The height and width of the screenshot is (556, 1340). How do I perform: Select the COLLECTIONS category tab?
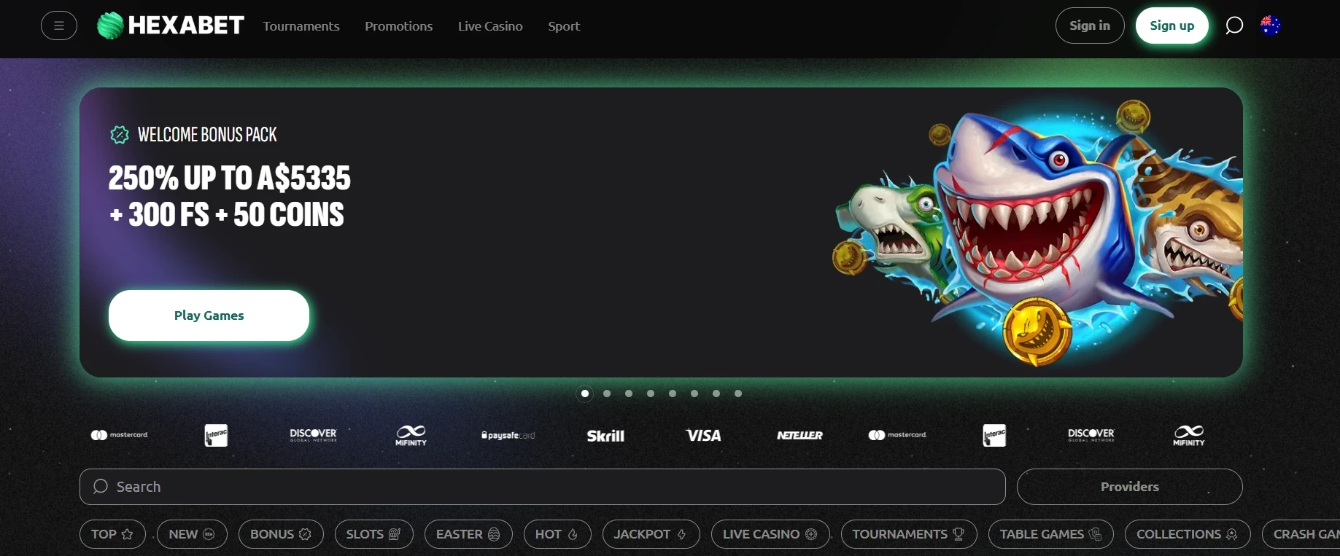tap(1188, 534)
